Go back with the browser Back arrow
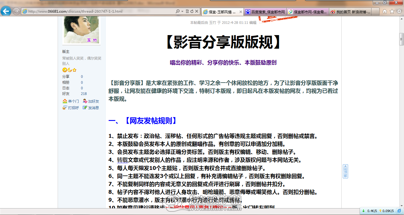 [6, 11]
